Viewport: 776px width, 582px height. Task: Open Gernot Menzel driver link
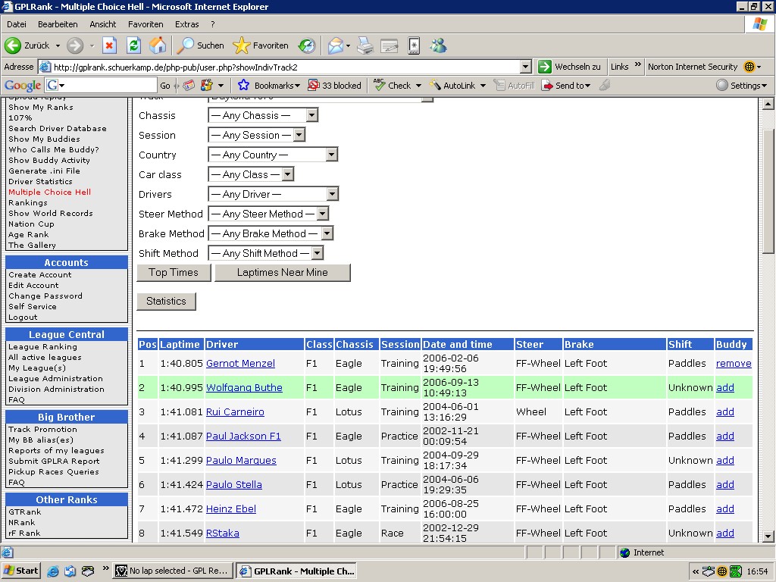pyautogui.click(x=240, y=364)
